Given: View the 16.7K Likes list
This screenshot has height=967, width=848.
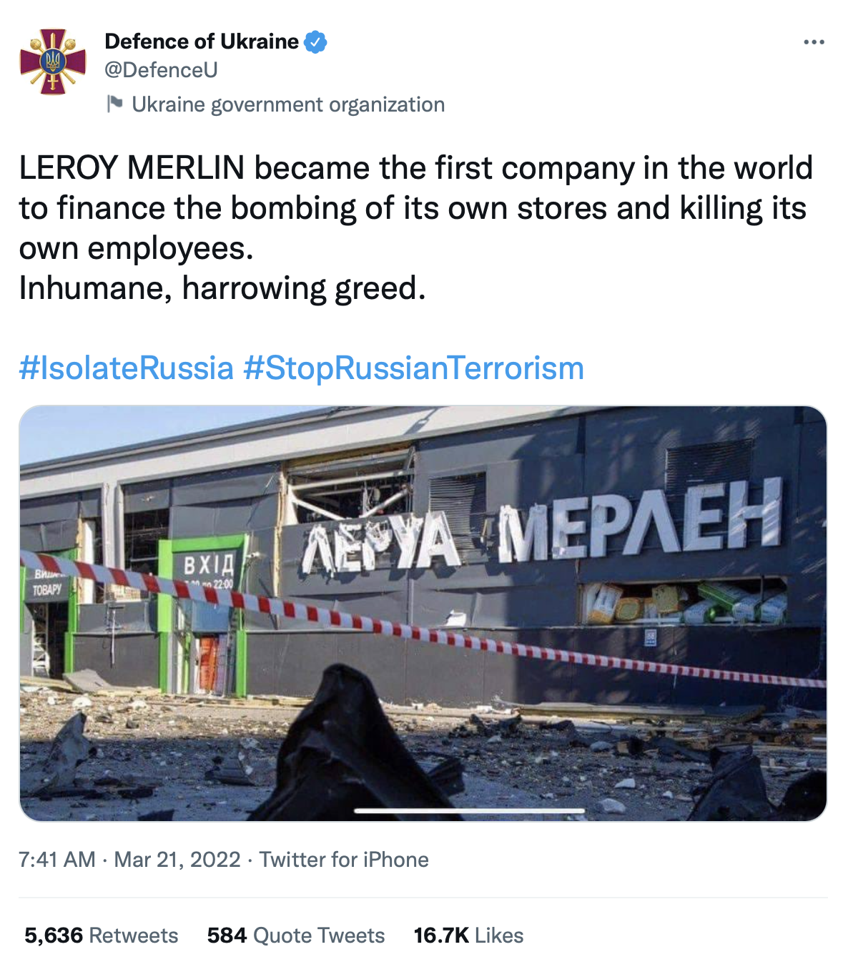Looking at the screenshot, I should [468, 936].
